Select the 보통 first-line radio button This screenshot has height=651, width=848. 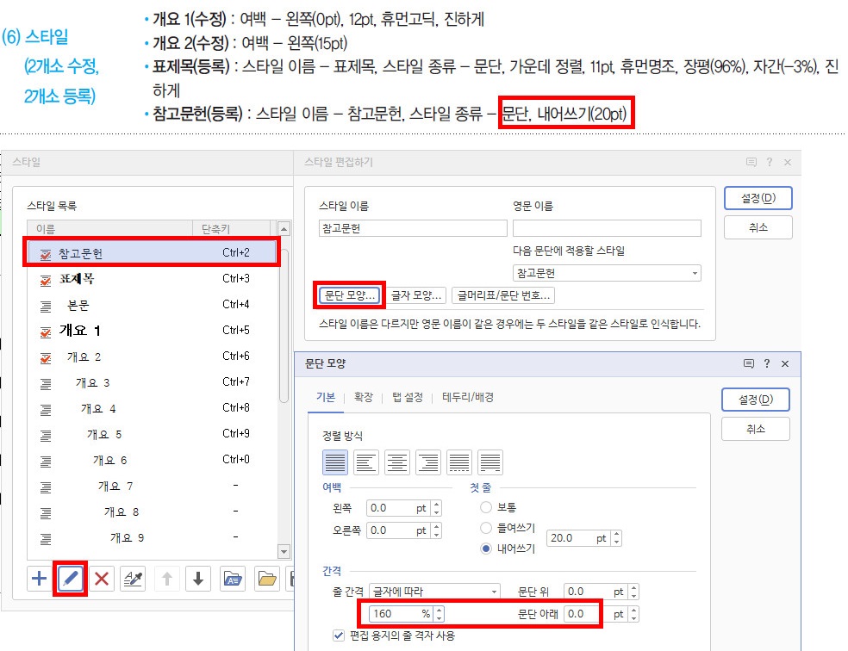[x=486, y=507]
